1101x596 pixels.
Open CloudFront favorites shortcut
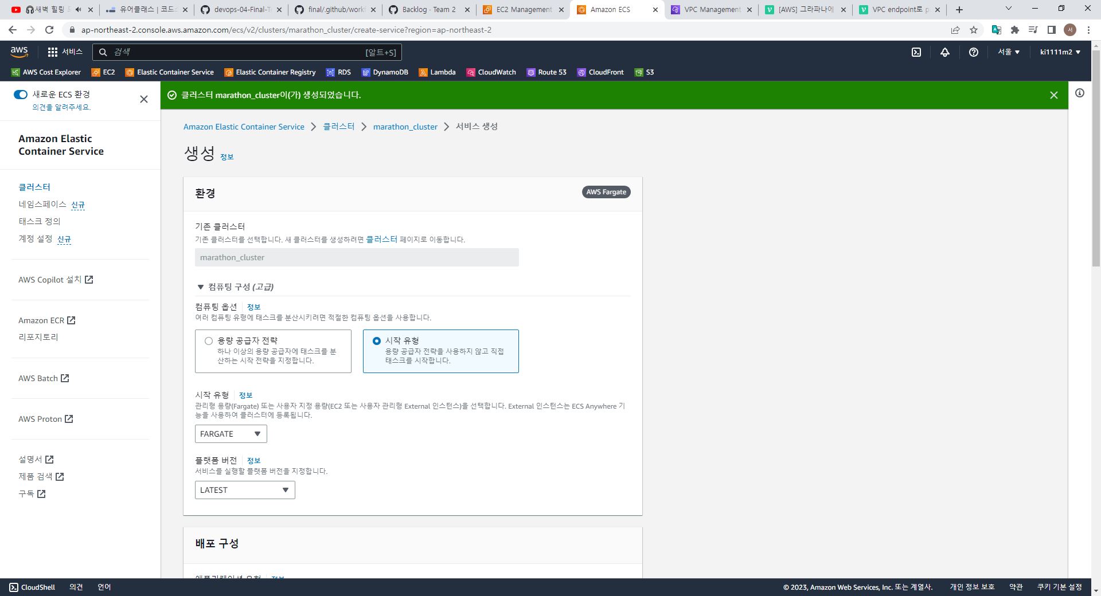[600, 72]
